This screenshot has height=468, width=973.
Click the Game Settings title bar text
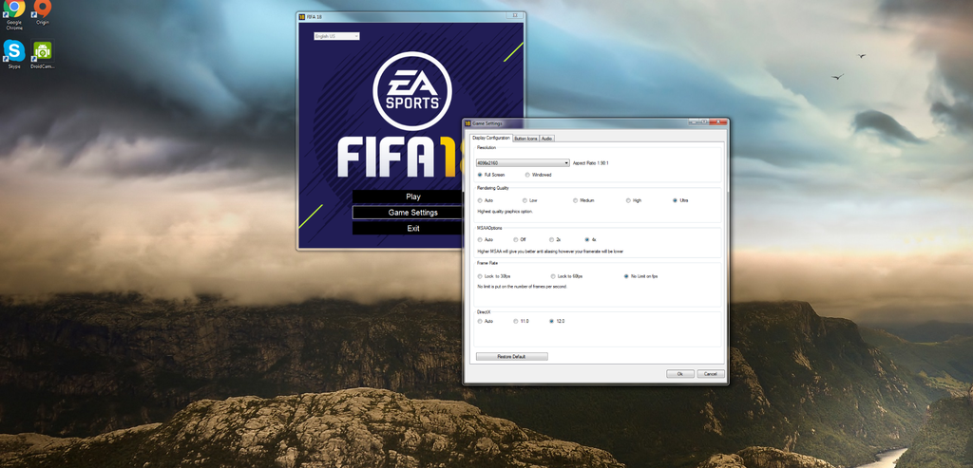(487, 123)
